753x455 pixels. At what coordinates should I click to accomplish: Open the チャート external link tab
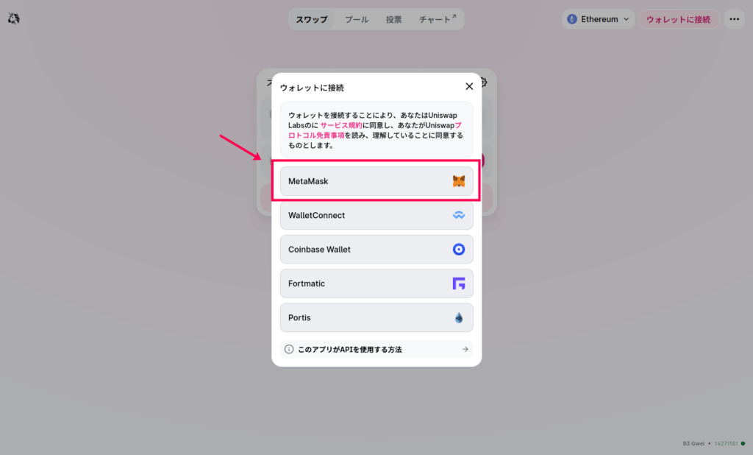pos(438,19)
